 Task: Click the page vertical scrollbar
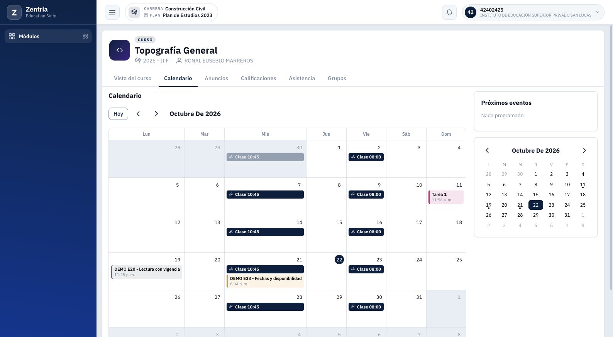coord(611,157)
